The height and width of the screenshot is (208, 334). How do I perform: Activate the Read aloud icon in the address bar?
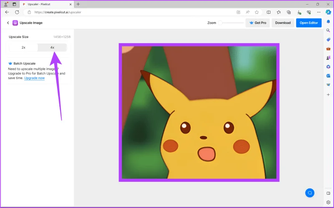pyautogui.click(x=248, y=12)
